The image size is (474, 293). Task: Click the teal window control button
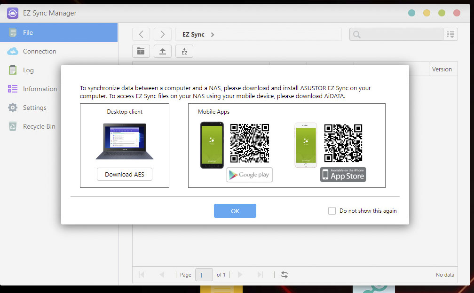click(x=411, y=13)
